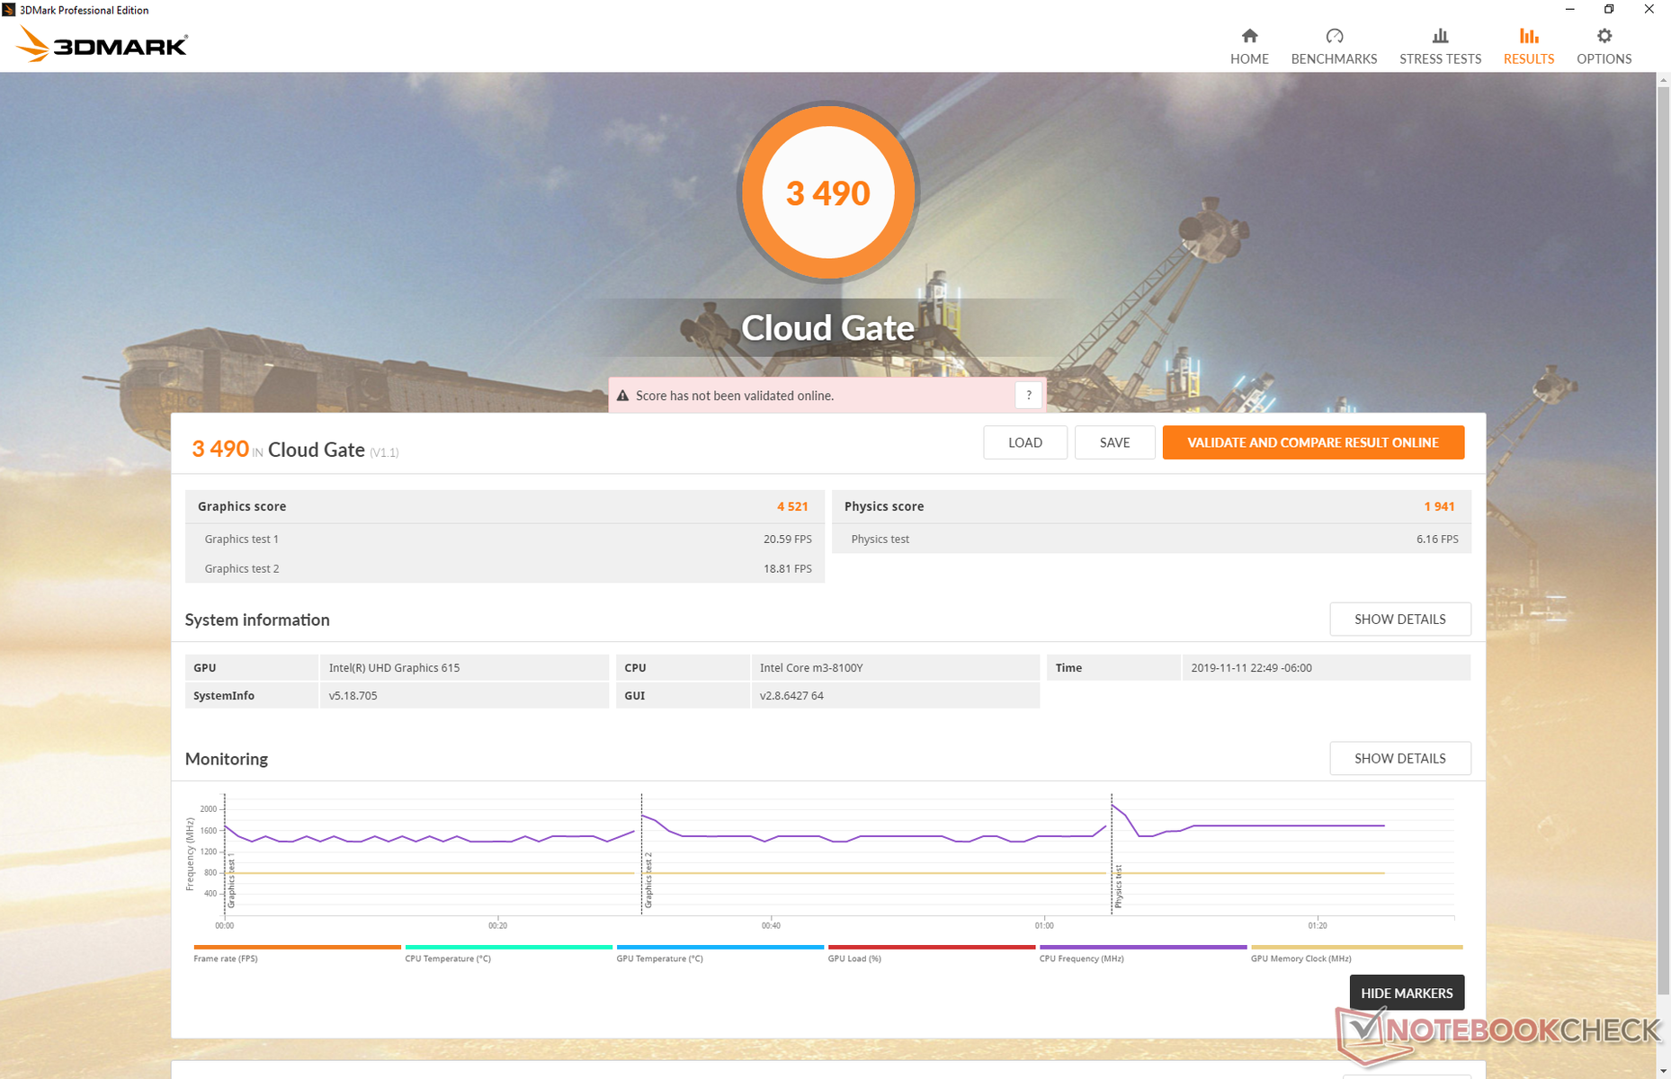Validate and compare result online
Screen dimensions: 1671x1079
pos(1313,442)
